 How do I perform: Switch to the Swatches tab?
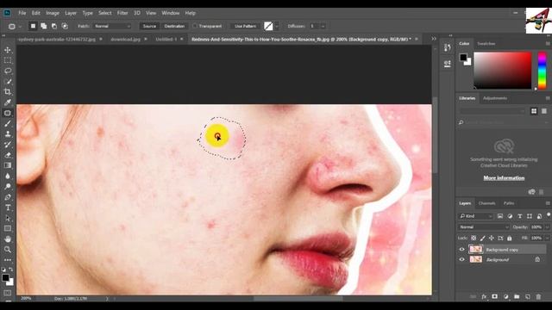pyautogui.click(x=486, y=44)
